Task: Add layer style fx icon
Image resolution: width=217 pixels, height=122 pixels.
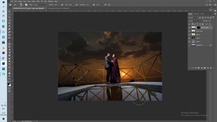Action: pyautogui.click(x=196, y=68)
